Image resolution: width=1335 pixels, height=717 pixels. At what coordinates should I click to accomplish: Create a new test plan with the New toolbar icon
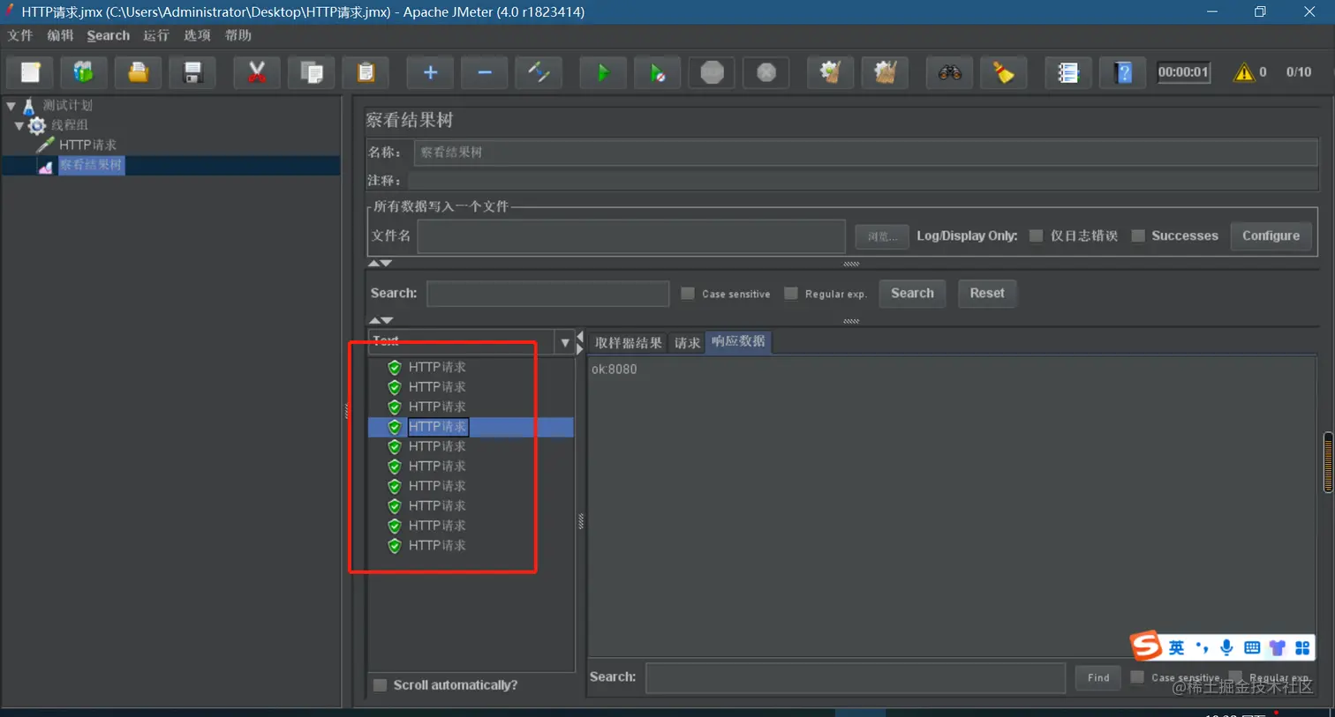click(x=31, y=72)
